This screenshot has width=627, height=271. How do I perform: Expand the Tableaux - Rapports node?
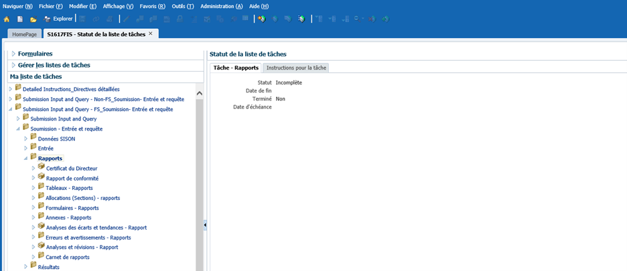(33, 188)
